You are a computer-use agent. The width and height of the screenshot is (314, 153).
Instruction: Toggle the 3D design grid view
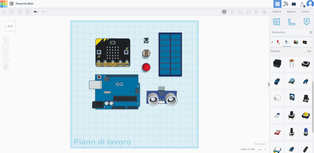tap(277, 4)
